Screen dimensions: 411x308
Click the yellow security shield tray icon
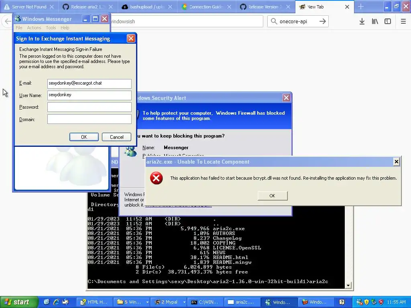coord(366,302)
